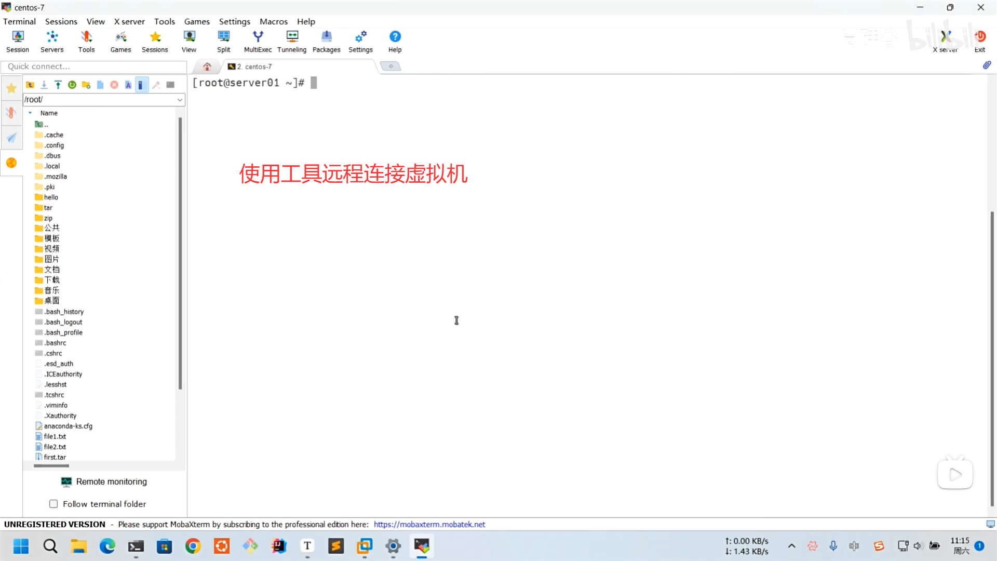Open the mobaxterm.mobatek.net link
This screenshot has width=997, height=561.
tap(429, 524)
